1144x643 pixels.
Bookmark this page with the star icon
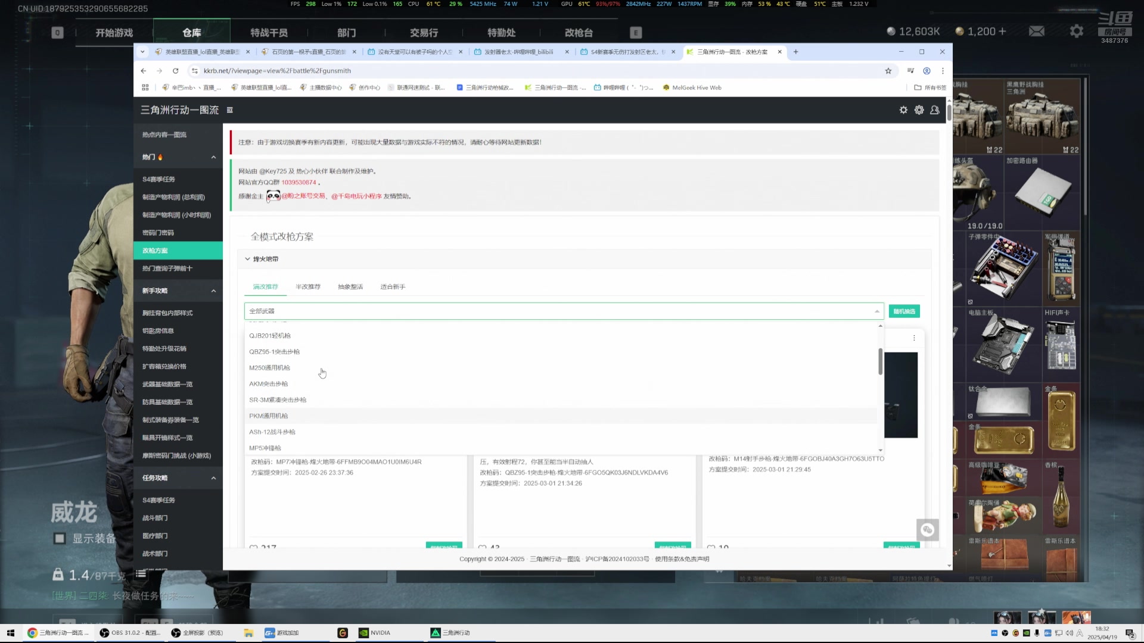(888, 71)
